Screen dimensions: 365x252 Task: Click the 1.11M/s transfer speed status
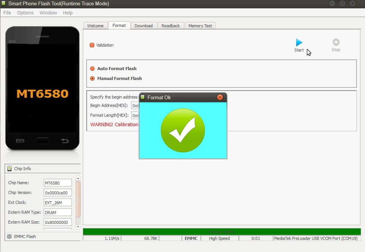(x=102, y=238)
